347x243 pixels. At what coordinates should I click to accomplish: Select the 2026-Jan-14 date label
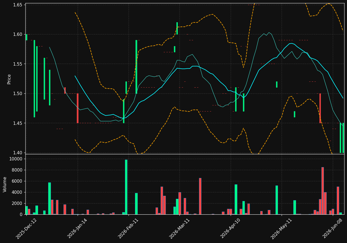[x=77, y=229]
